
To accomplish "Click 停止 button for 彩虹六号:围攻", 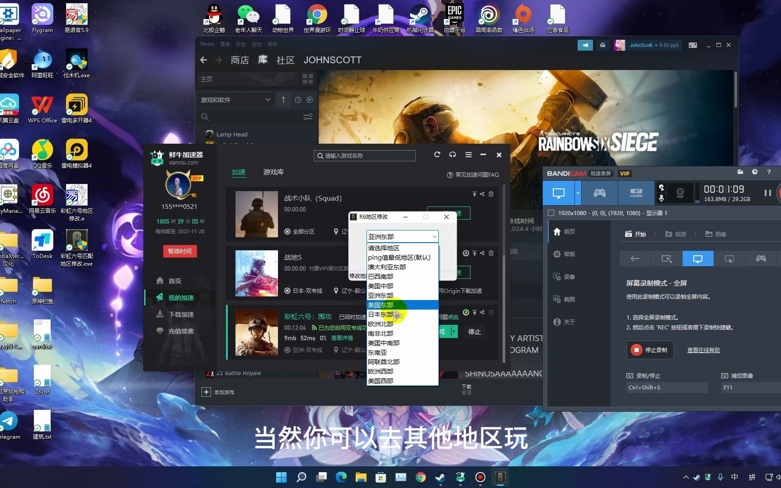I will [475, 332].
